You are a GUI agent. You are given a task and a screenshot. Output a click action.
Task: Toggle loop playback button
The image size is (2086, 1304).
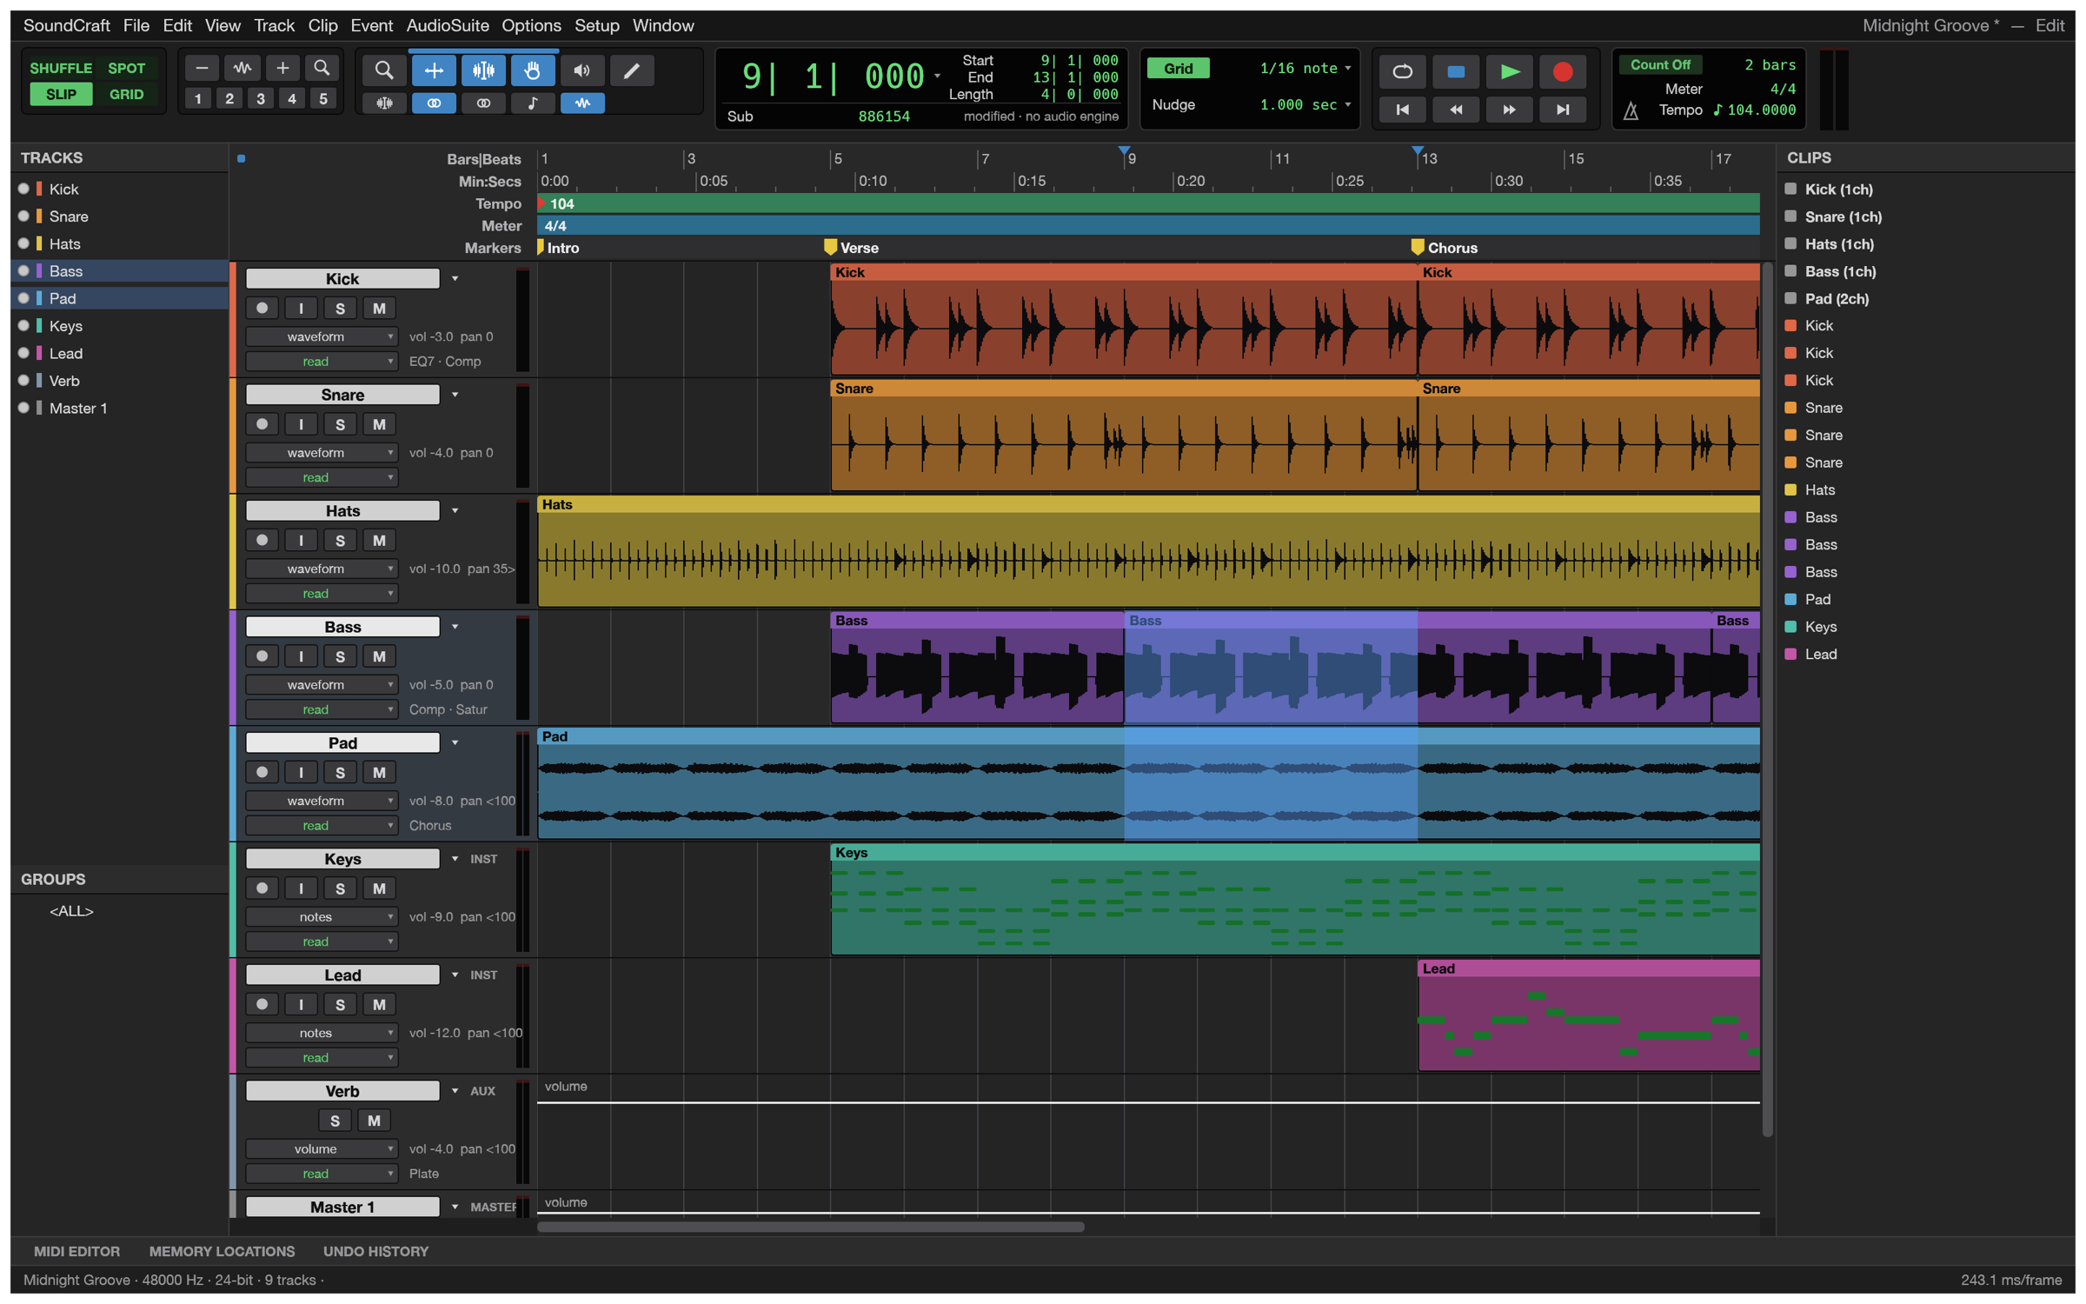(x=1402, y=71)
